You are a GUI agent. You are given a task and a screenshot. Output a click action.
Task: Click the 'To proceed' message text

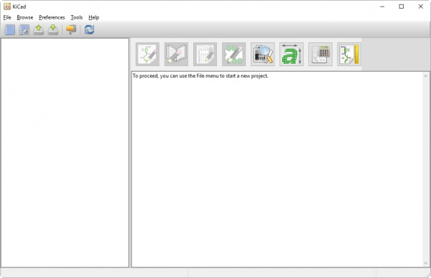click(200, 76)
